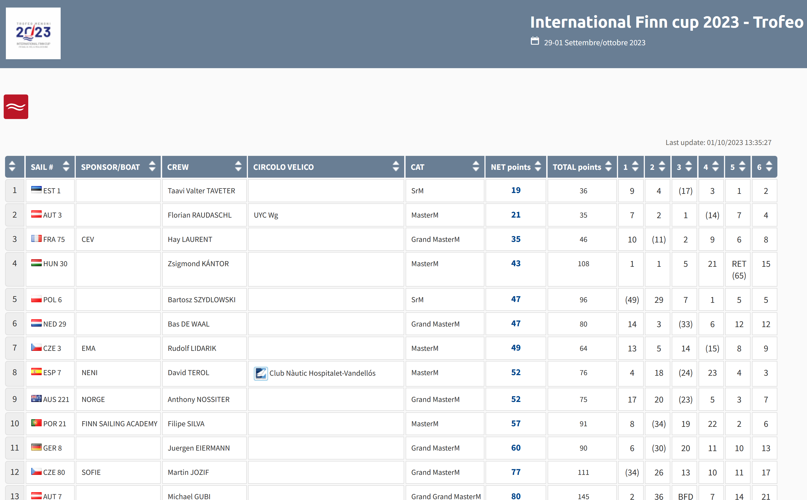The height and width of the screenshot is (500, 807).
Task: Click the Portugal flag for POR 21
Action: click(36, 423)
